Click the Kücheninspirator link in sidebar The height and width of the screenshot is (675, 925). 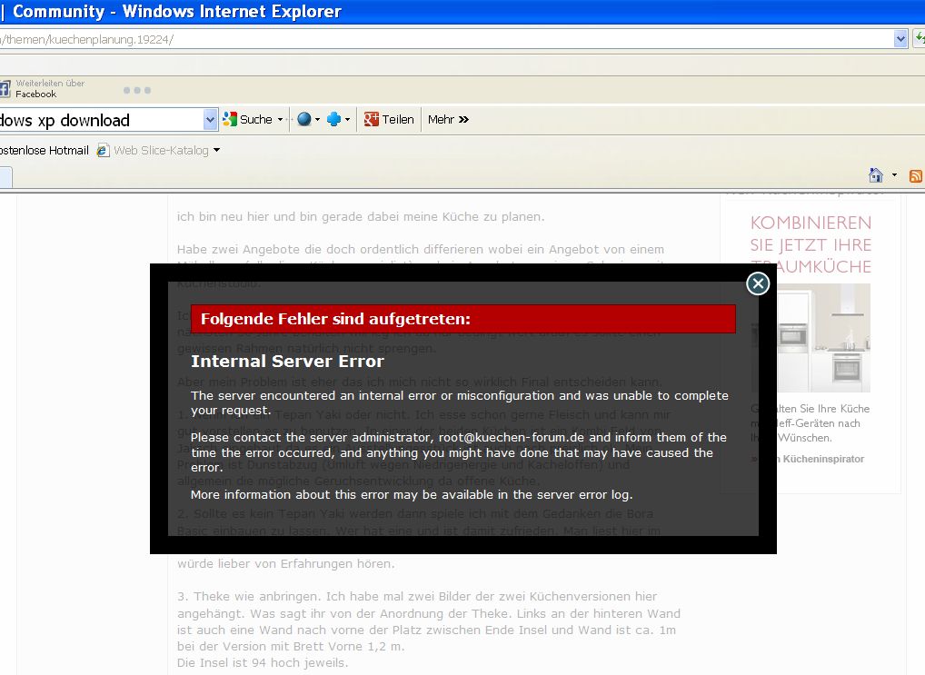tap(811, 459)
